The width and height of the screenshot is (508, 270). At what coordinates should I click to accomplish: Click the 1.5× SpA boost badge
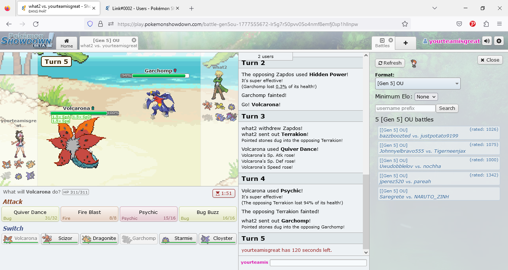pyautogui.click(x=61, y=117)
